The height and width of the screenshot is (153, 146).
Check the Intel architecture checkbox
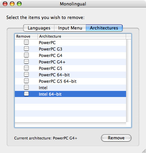coord(26,87)
